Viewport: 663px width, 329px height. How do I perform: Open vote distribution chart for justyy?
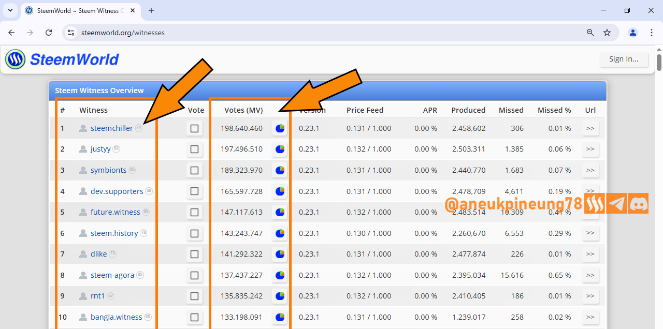coord(280,149)
